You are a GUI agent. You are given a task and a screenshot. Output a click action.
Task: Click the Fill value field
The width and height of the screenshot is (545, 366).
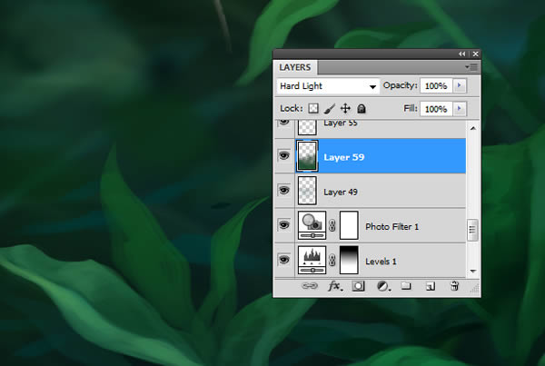[x=436, y=109]
